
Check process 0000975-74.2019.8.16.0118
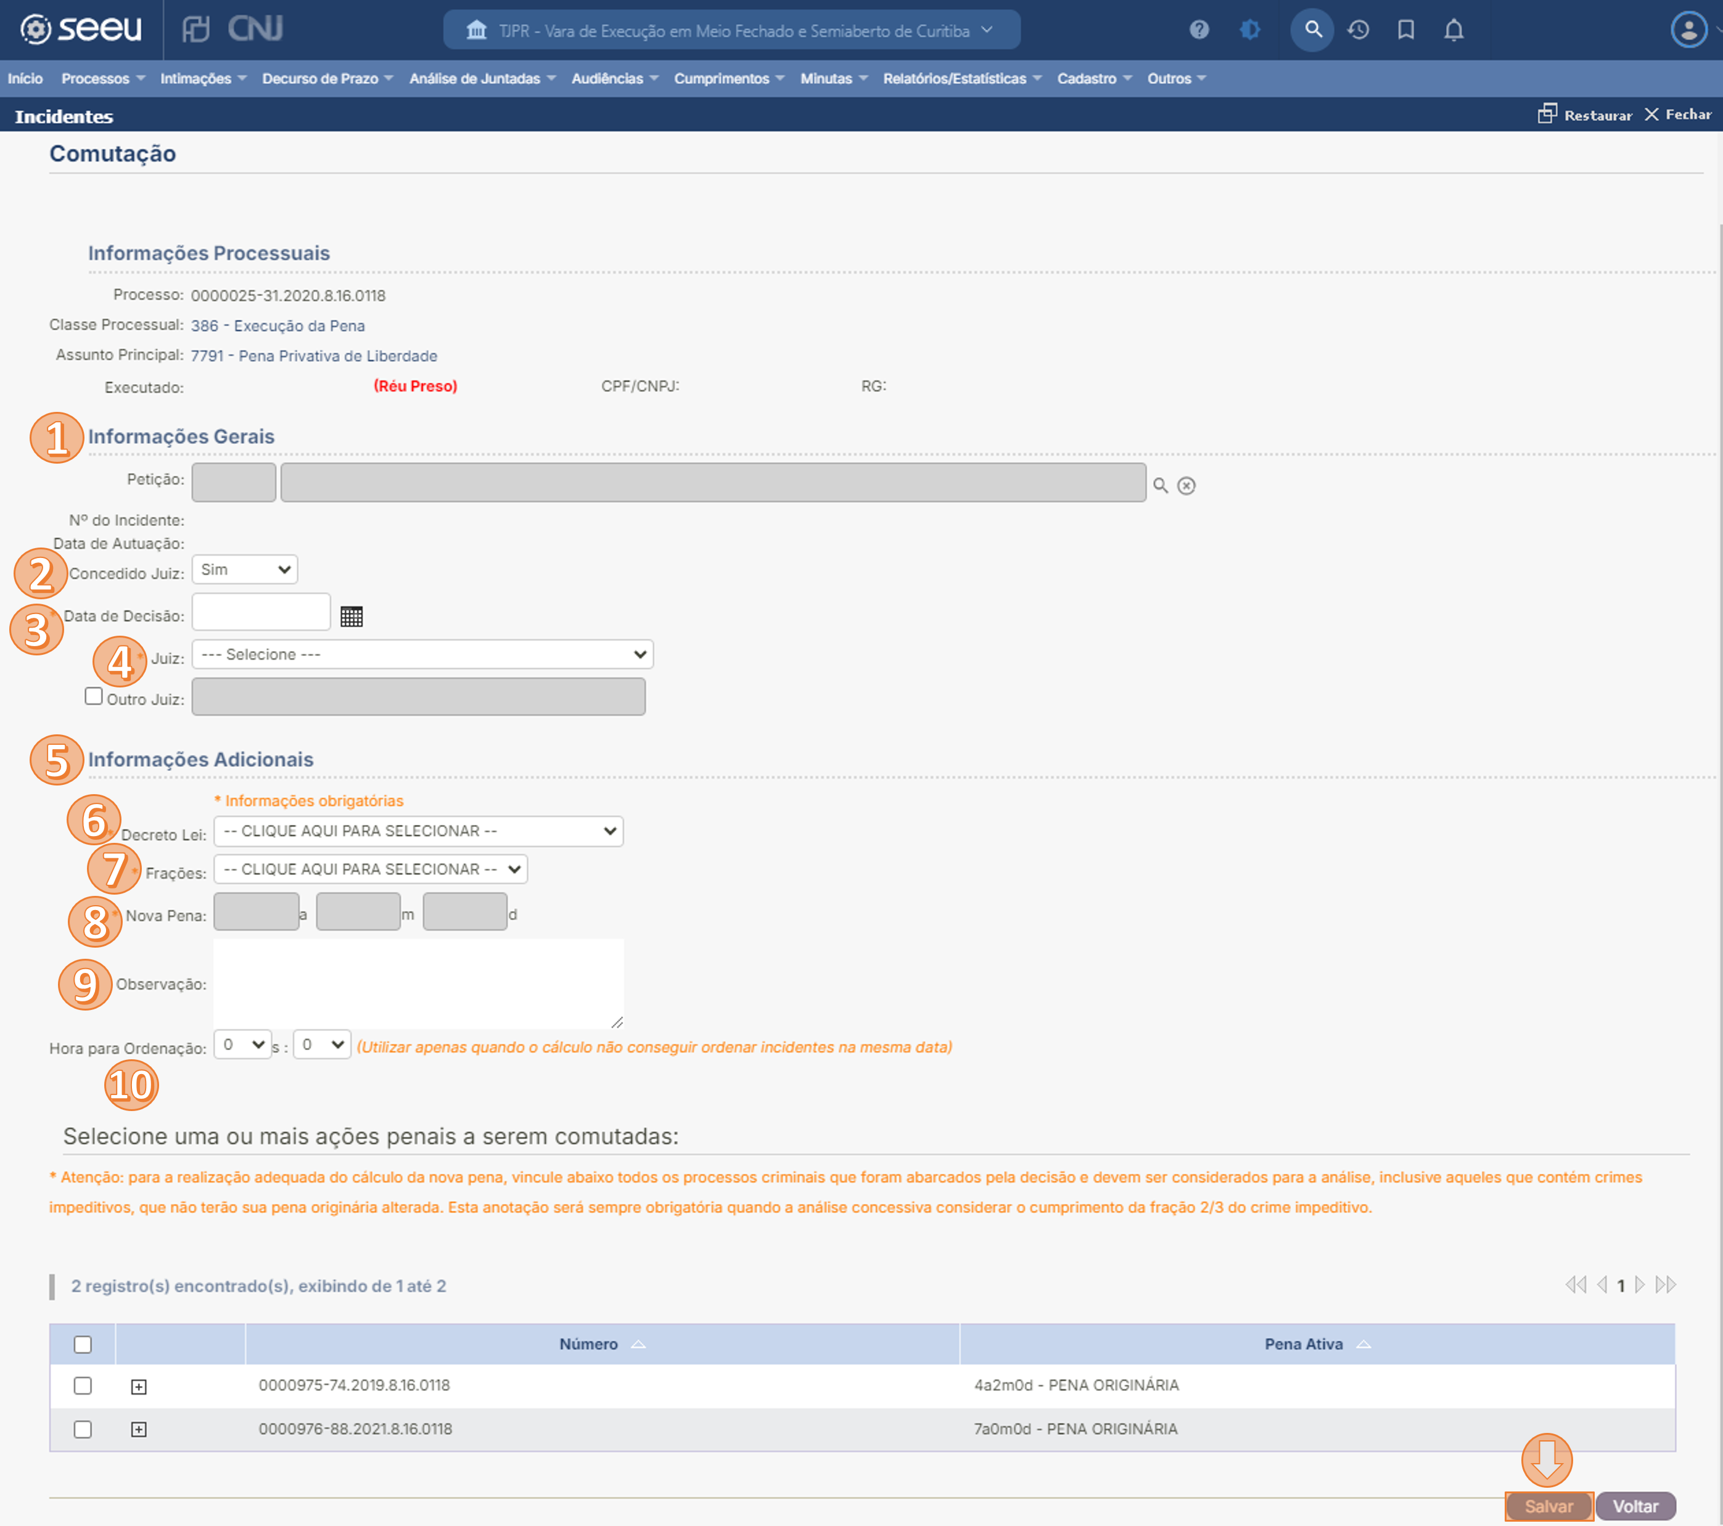83,1385
